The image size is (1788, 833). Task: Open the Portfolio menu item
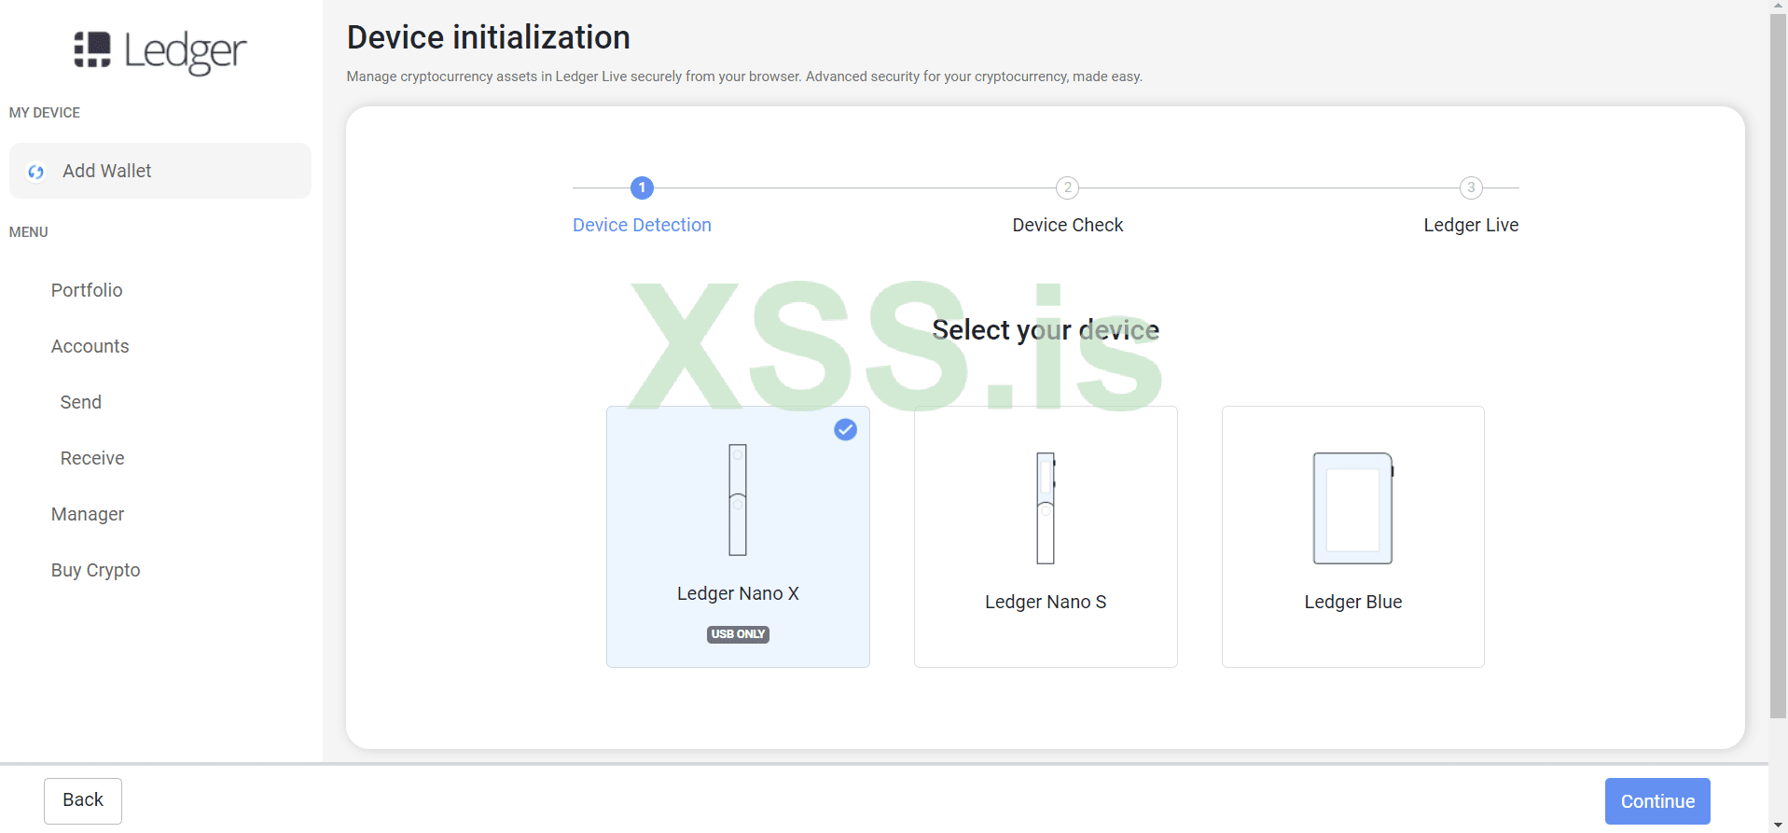pyautogui.click(x=87, y=290)
